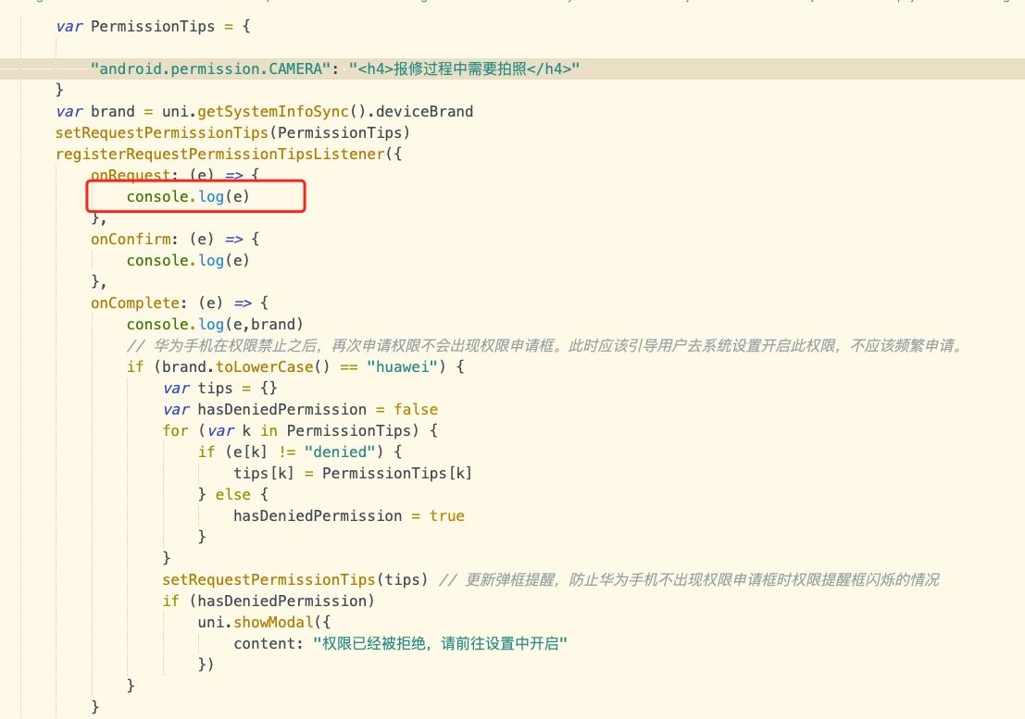The height and width of the screenshot is (719, 1025).
Task: Click the h4 camera permission tip string
Action: pyautogui.click(x=464, y=68)
